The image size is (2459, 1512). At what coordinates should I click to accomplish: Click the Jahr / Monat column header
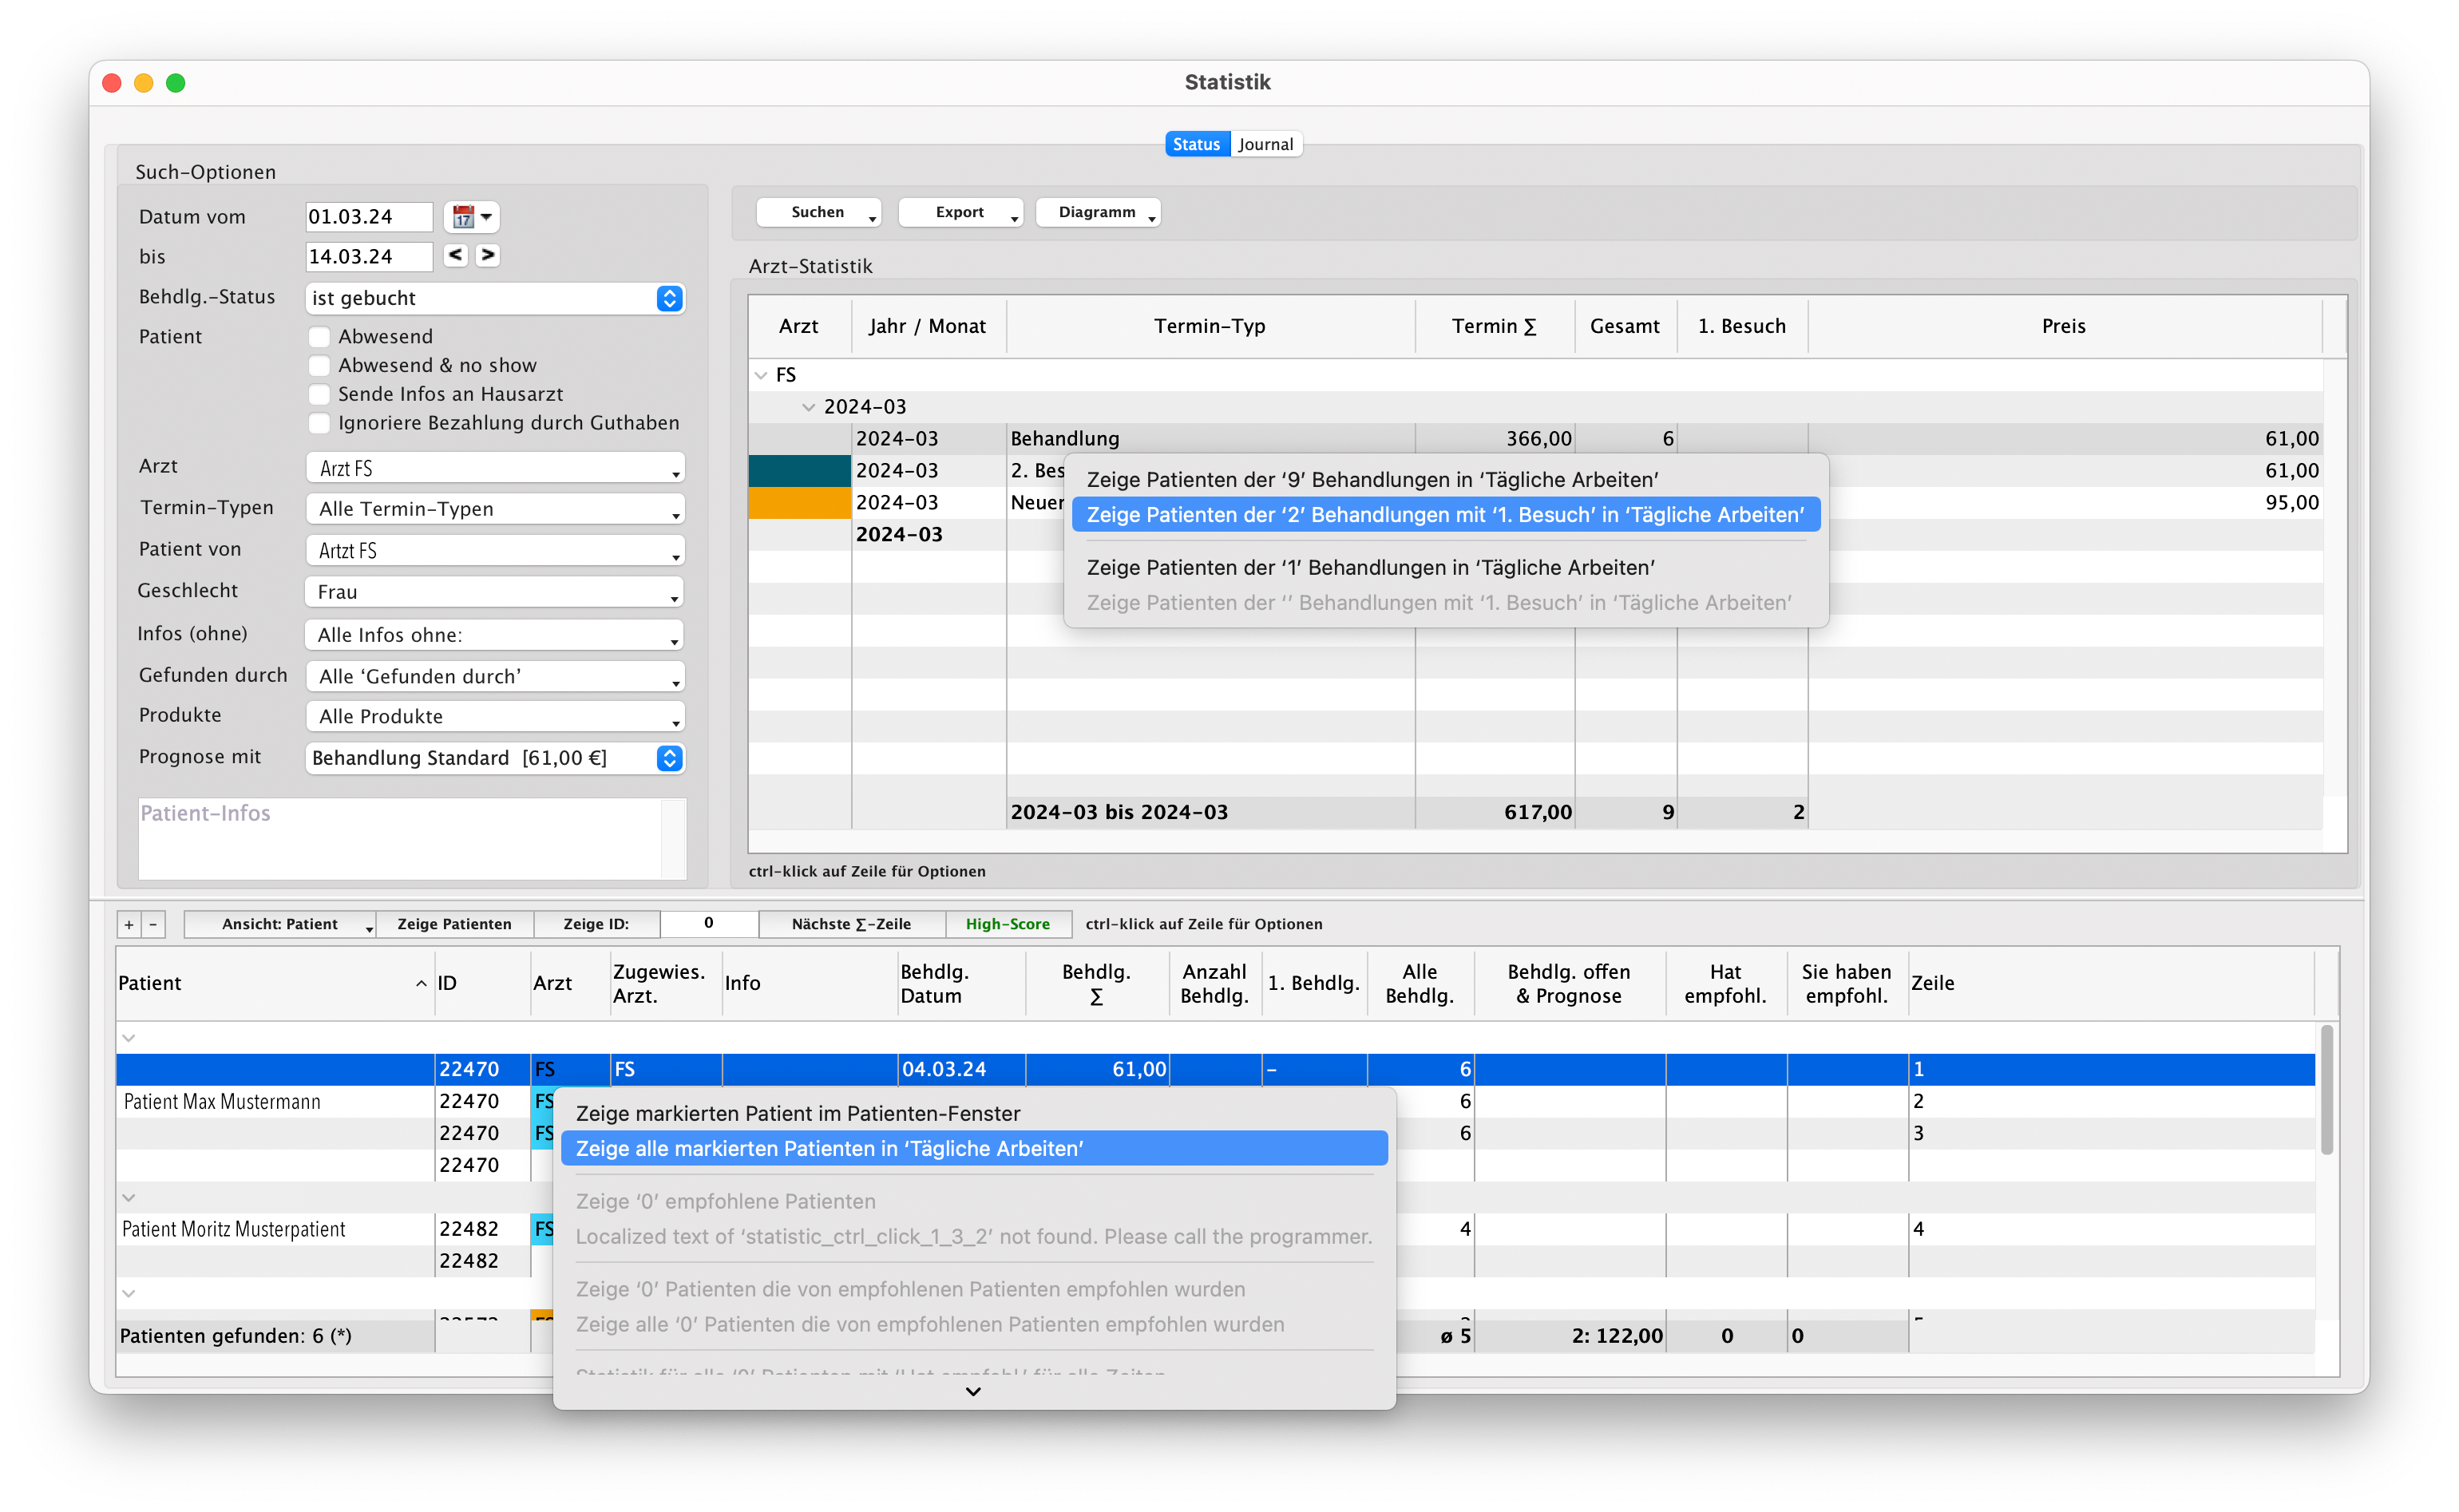click(928, 327)
